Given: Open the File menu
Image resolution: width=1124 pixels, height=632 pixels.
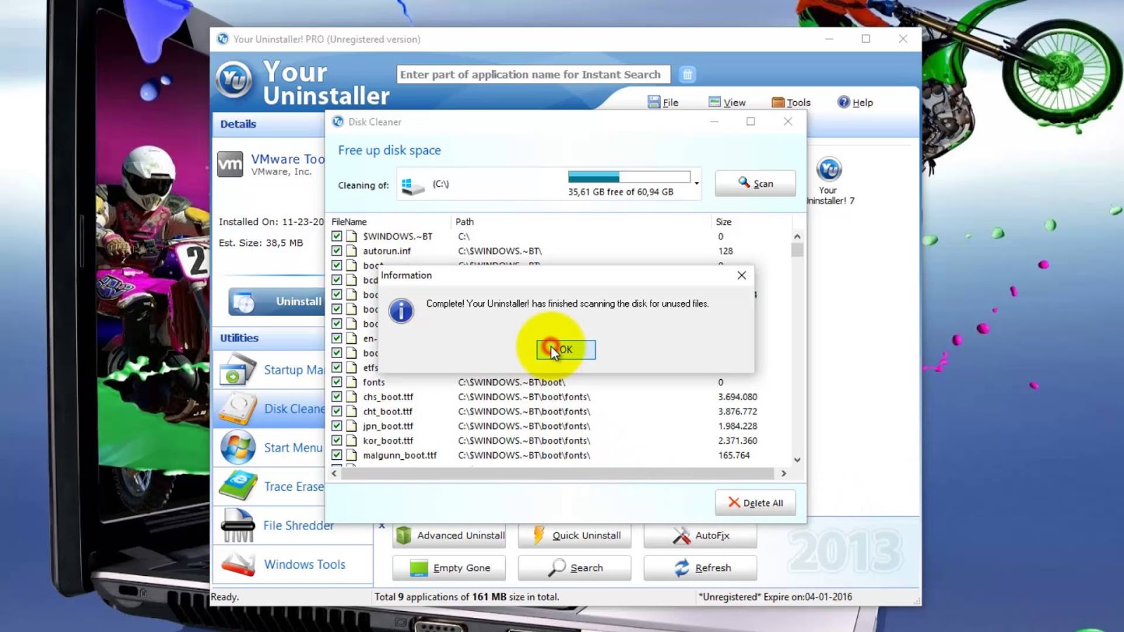Looking at the screenshot, I should click(662, 103).
